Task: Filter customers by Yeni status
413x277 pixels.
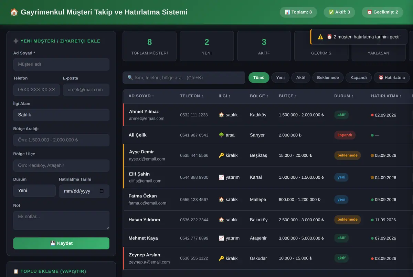Action: point(280,77)
